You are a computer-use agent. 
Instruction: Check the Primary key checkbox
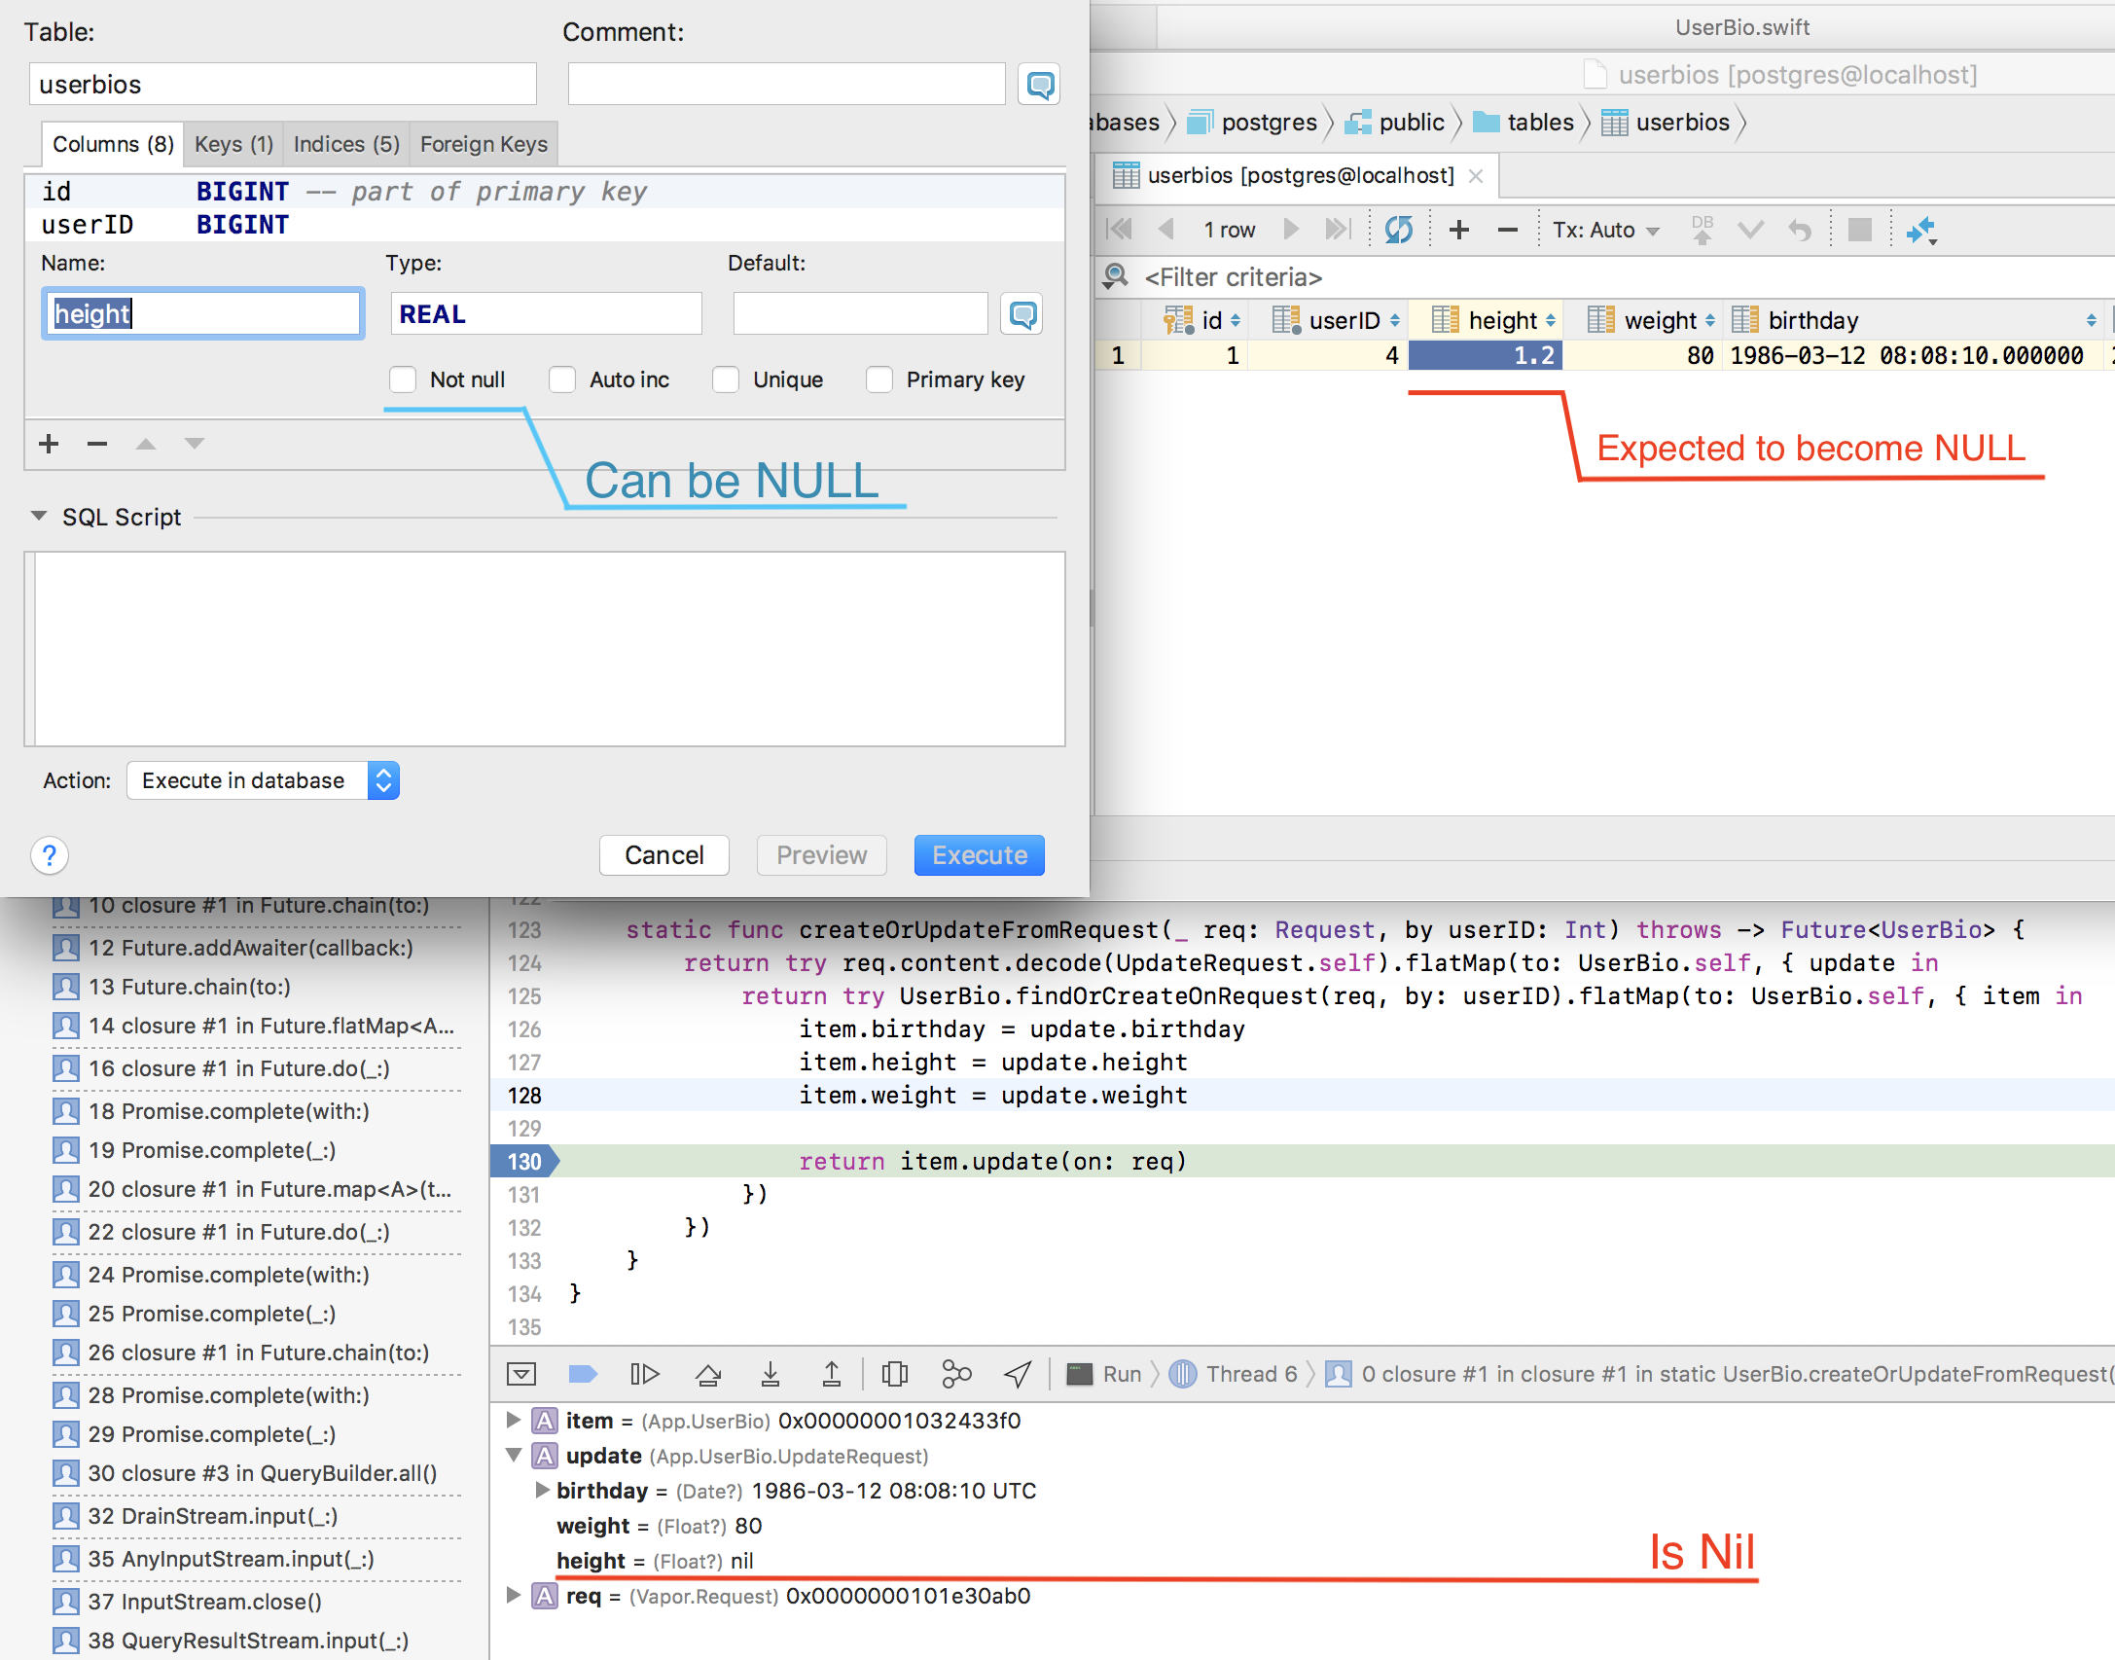click(x=879, y=379)
